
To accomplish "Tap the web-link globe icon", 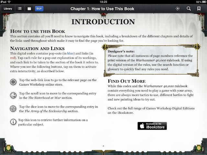I will point(13,82).
